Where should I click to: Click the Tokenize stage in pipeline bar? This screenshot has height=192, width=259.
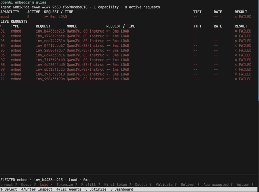(x=67, y=184)
